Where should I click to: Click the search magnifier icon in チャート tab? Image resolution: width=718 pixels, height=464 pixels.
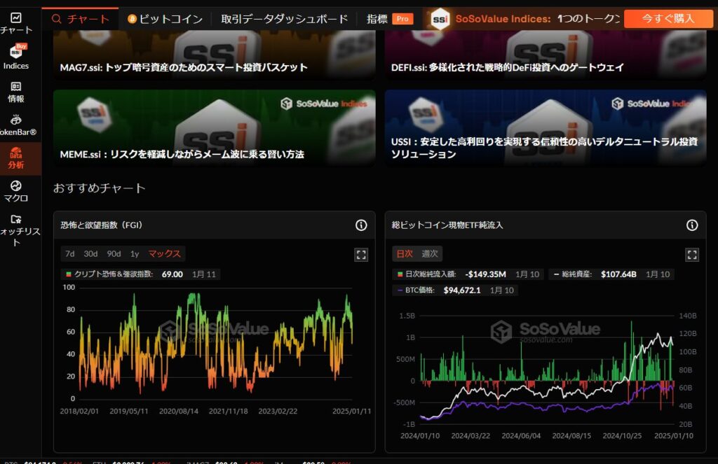tap(56, 19)
